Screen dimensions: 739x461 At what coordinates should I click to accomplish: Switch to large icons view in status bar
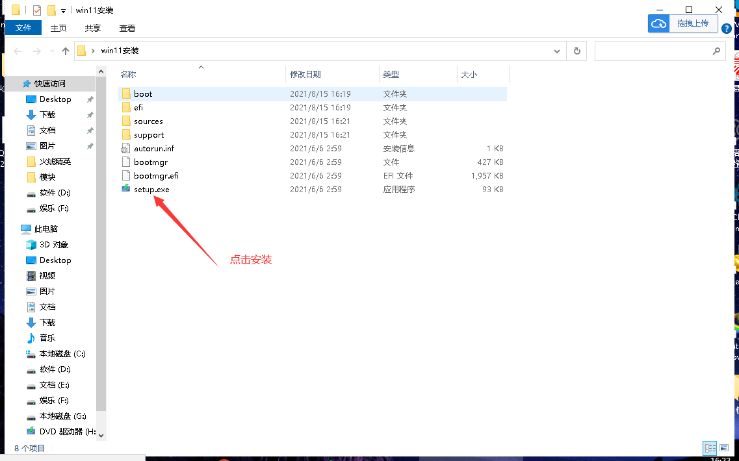tap(724, 448)
